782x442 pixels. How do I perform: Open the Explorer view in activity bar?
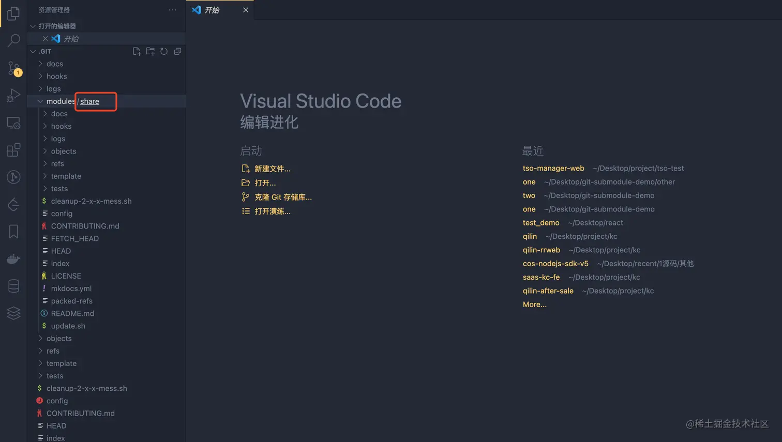pos(13,13)
